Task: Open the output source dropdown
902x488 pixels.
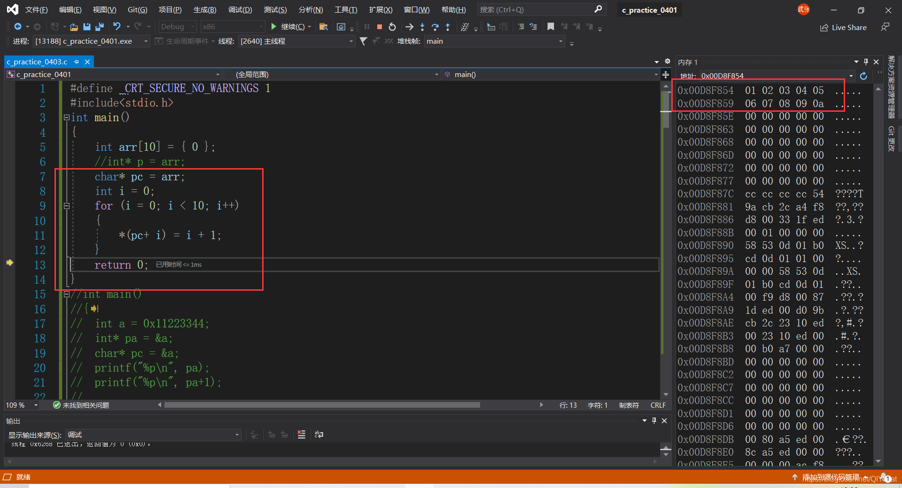Action: (154, 435)
